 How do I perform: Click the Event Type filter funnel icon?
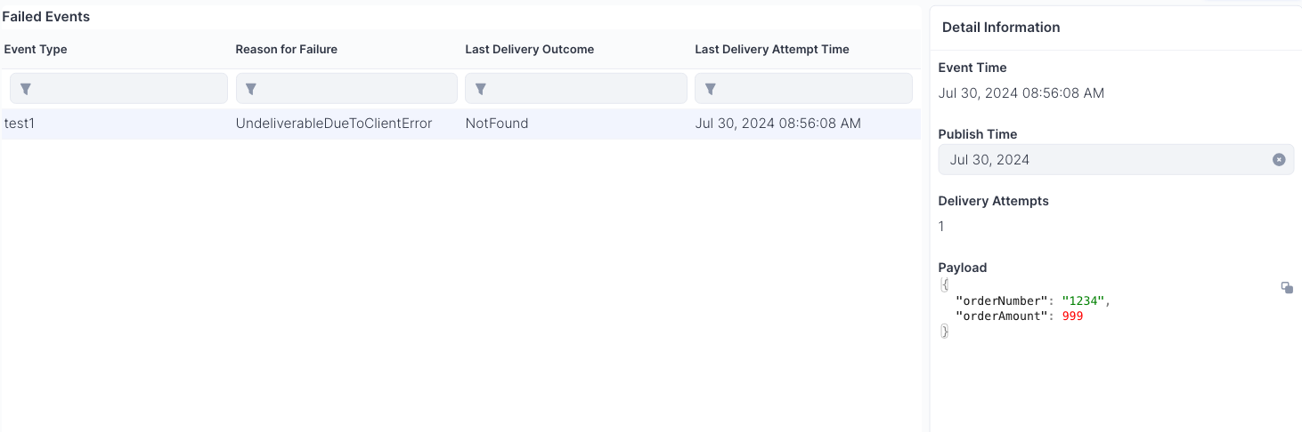click(26, 89)
